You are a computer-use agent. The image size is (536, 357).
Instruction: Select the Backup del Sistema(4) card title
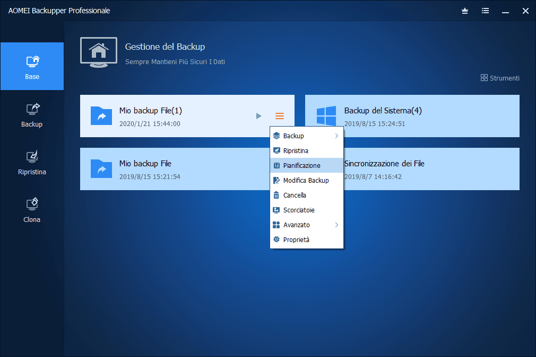(x=383, y=111)
